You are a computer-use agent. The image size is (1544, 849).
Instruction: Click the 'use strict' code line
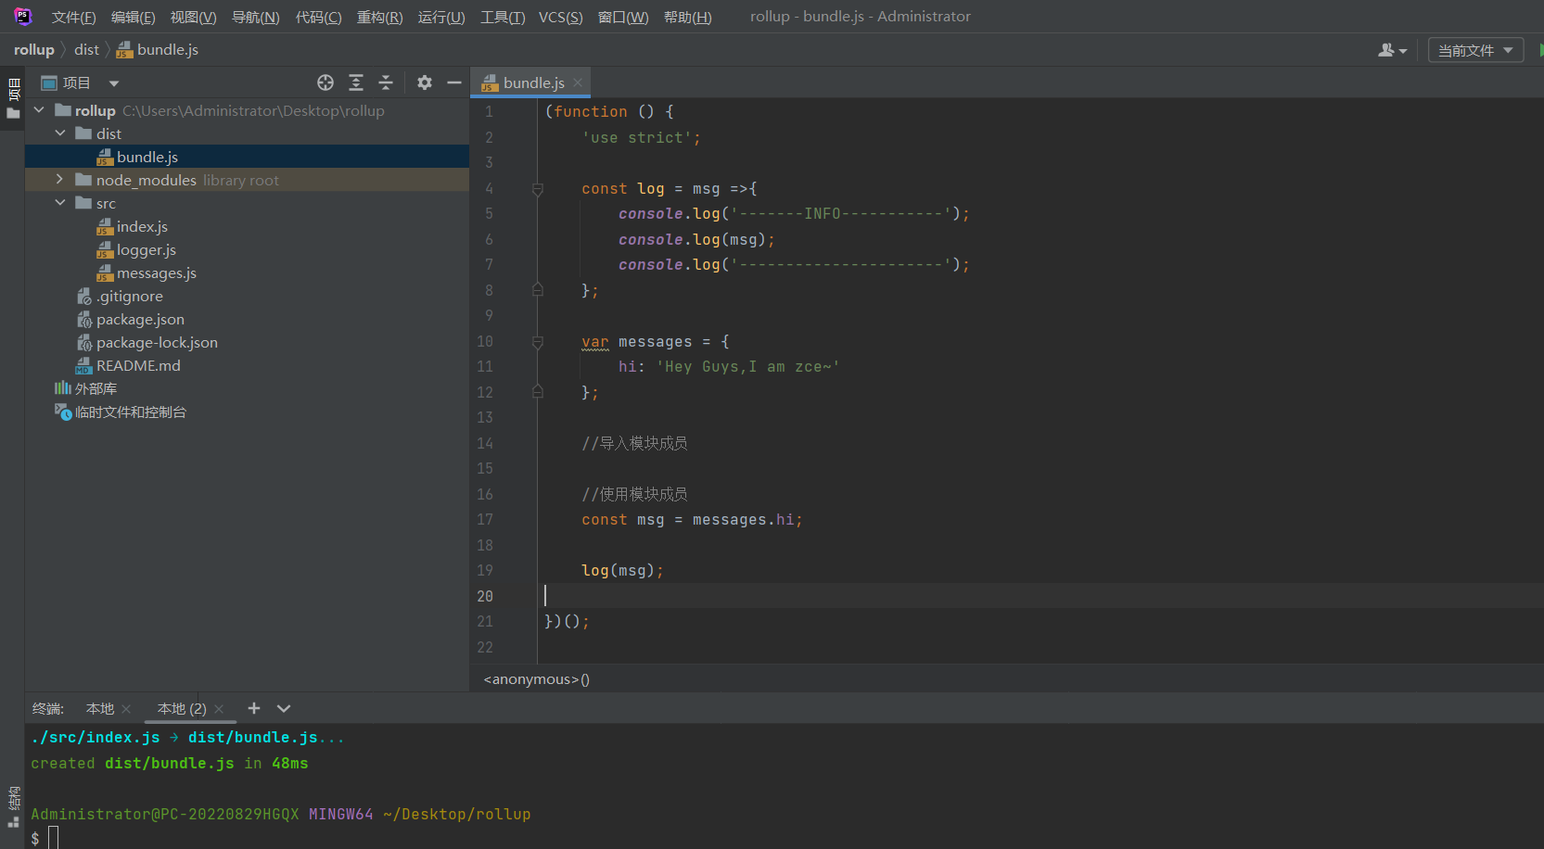641,138
